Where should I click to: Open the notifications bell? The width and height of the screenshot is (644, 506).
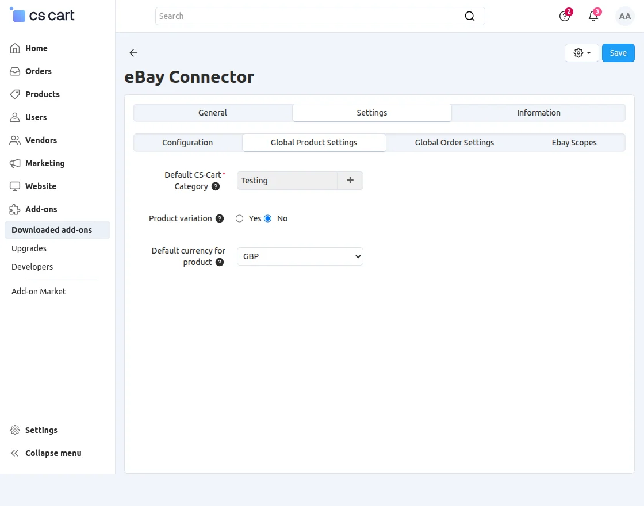[x=593, y=16]
